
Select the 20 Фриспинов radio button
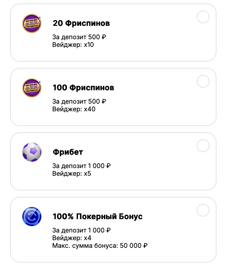coord(203,17)
